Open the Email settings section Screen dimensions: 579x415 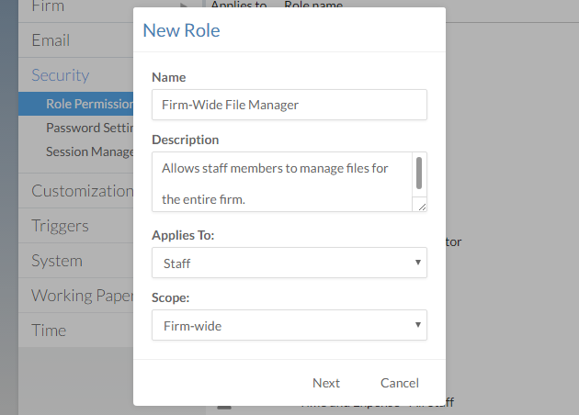[x=51, y=40]
